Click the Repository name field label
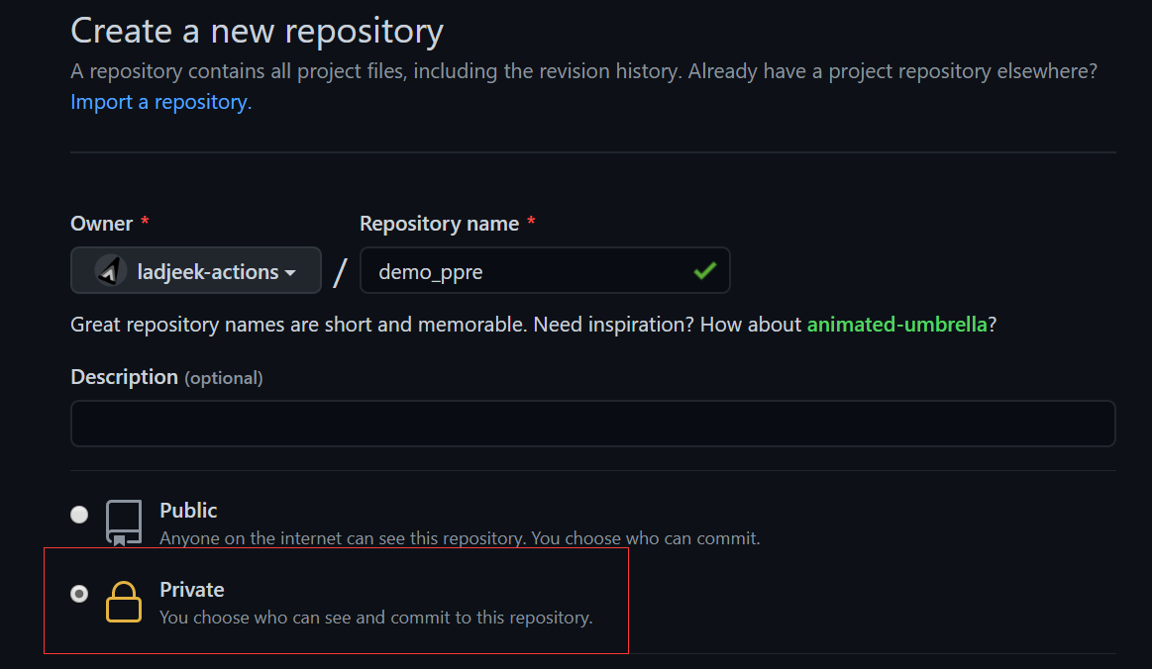The image size is (1152, 669). (x=439, y=224)
